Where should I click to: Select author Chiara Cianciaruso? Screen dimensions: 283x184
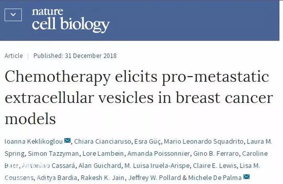pyautogui.click(x=103, y=141)
